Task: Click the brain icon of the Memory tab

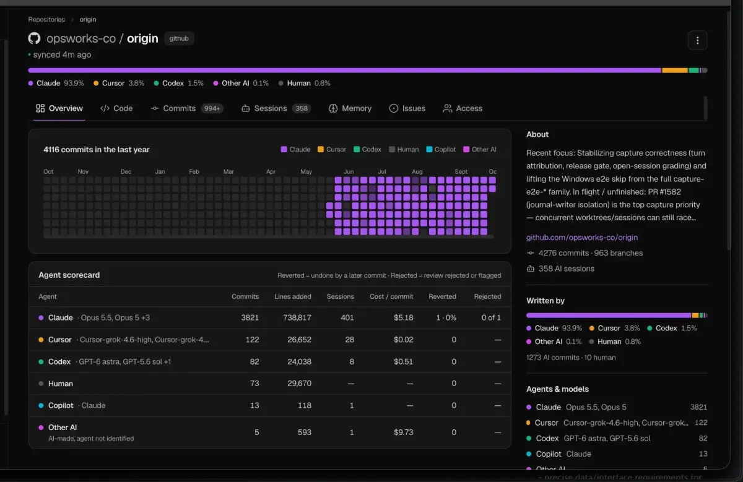Action: (x=332, y=108)
